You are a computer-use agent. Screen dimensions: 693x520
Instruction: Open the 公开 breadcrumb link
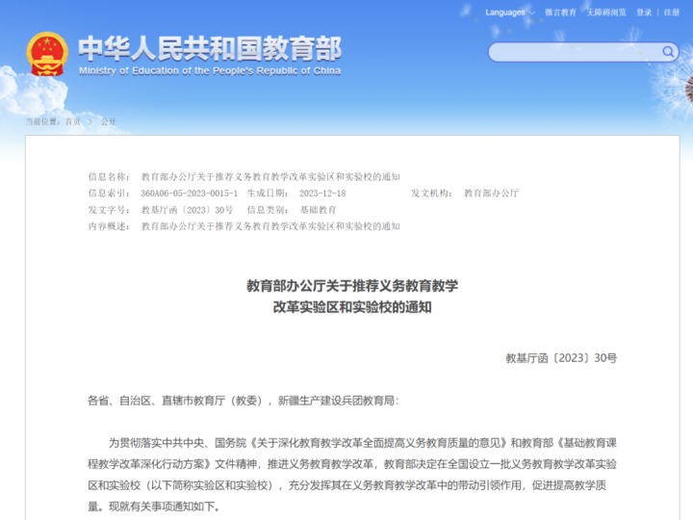(108, 121)
